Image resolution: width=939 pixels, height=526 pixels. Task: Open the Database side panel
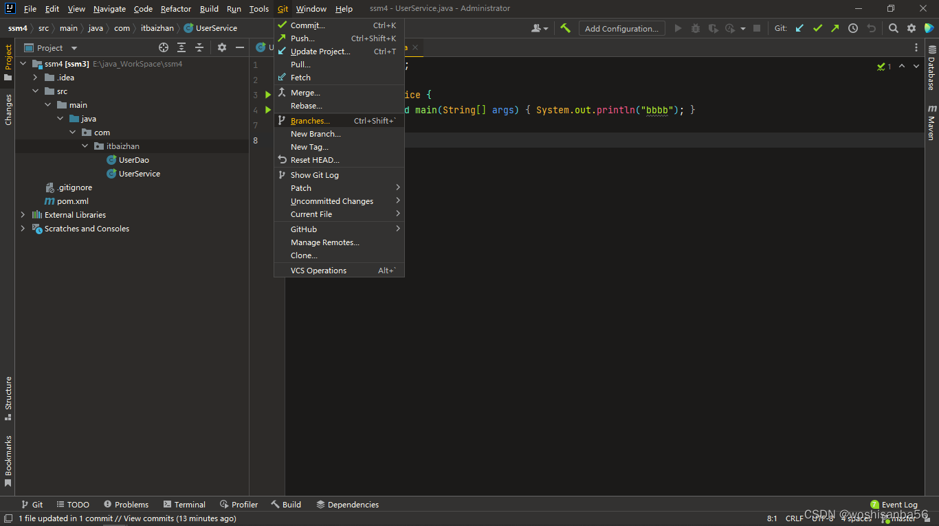pos(932,67)
